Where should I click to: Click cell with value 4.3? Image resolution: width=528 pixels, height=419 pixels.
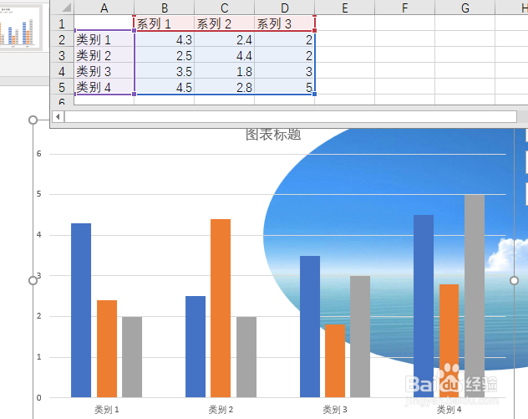click(165, 39)
